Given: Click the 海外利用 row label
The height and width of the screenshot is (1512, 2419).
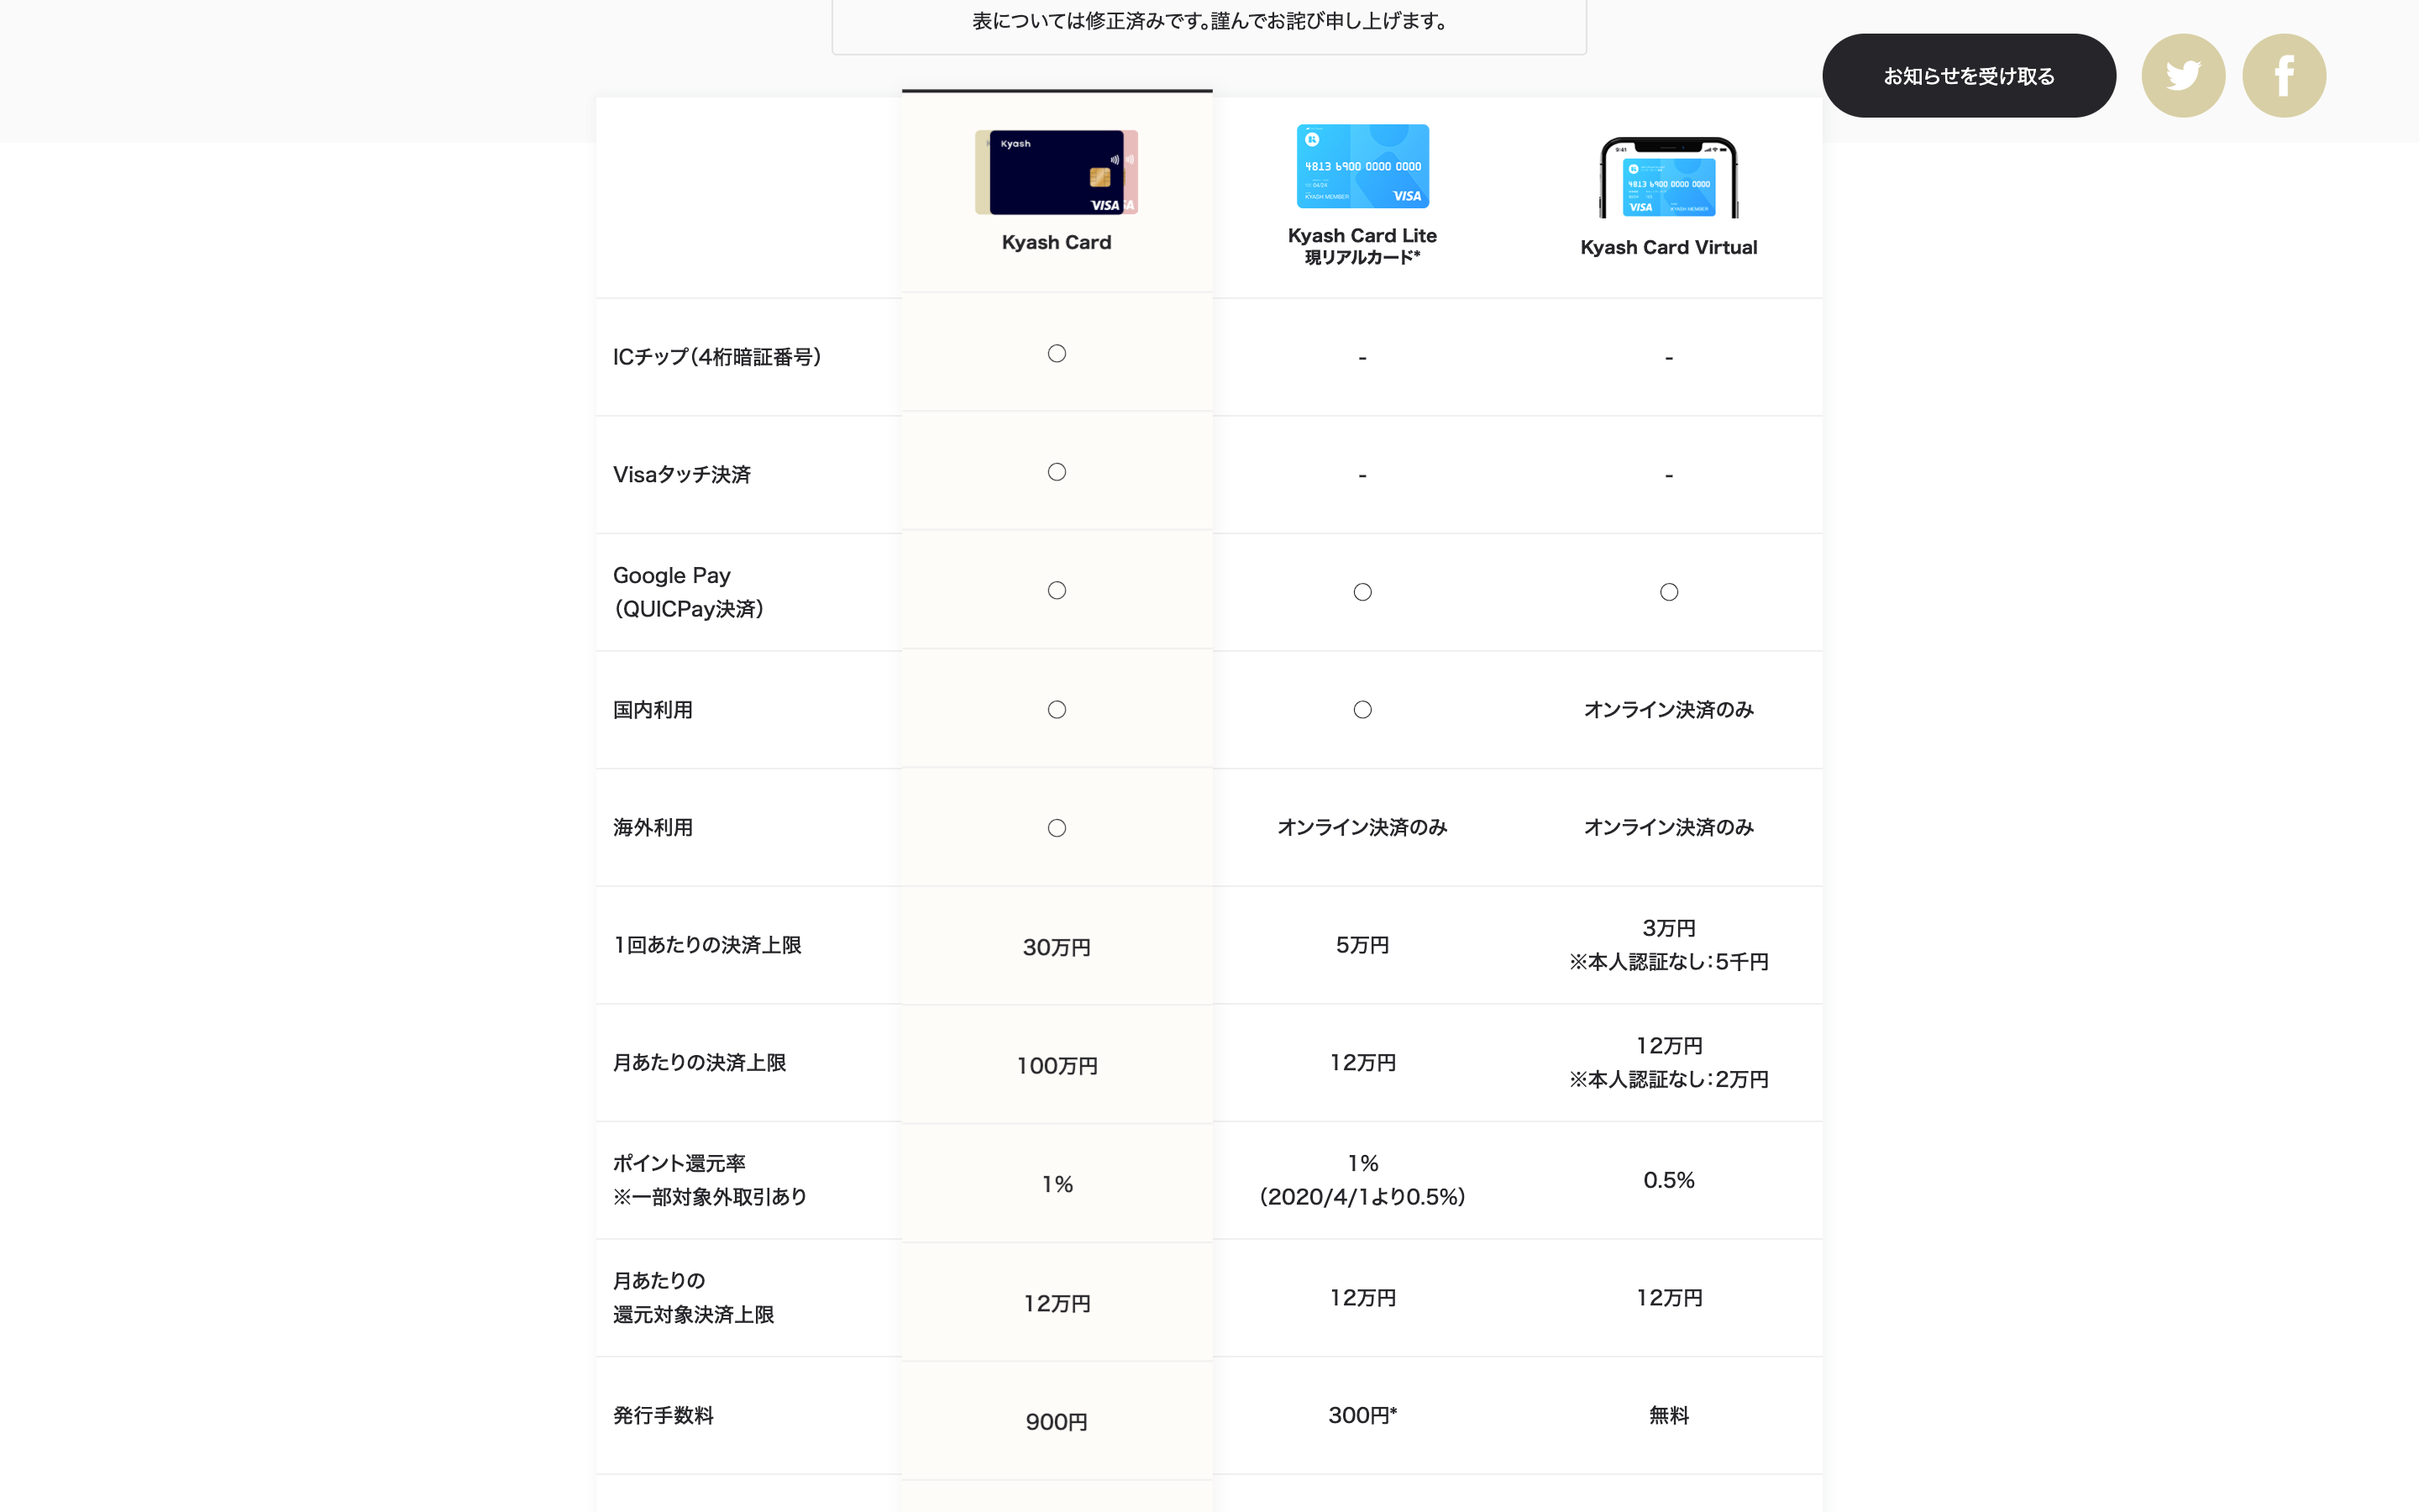Looking at the screenshot, I should tap(653, 828).
